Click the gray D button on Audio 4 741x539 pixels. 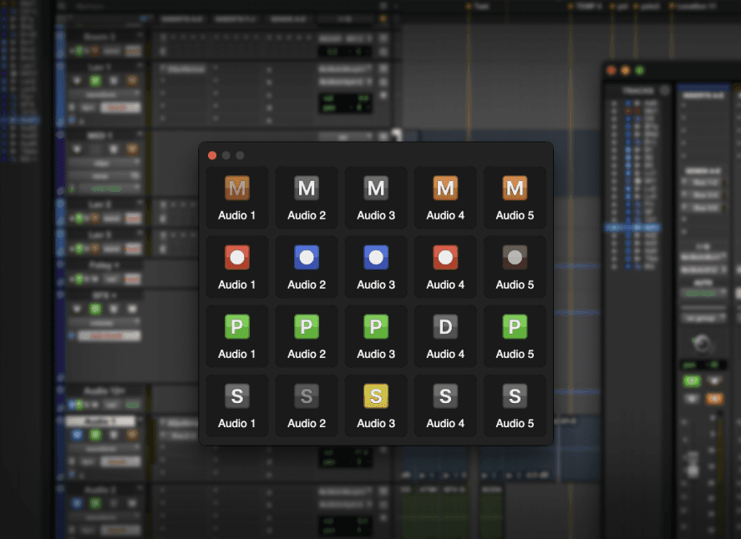point(445,326)
